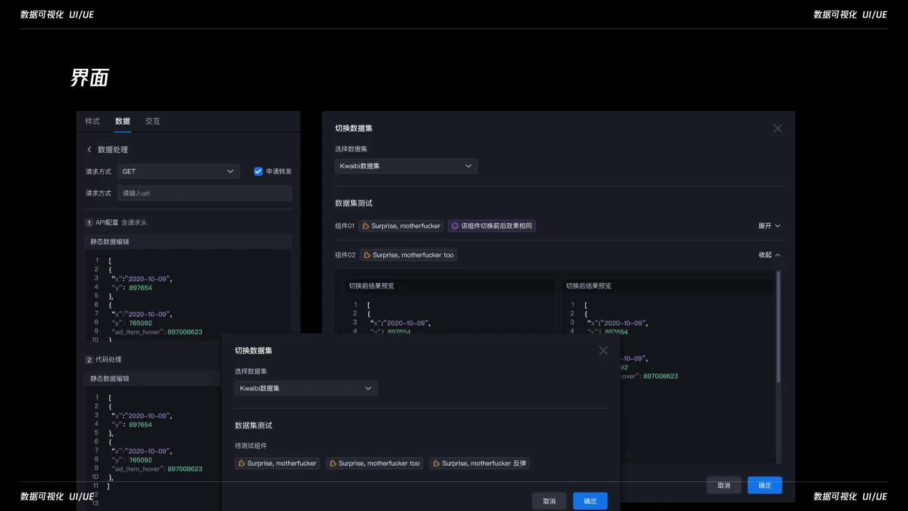908x511 pixels.
Task: Click the rear dialog's preview scrollbar
Action: pyautogui.click(x=778, y=327)
